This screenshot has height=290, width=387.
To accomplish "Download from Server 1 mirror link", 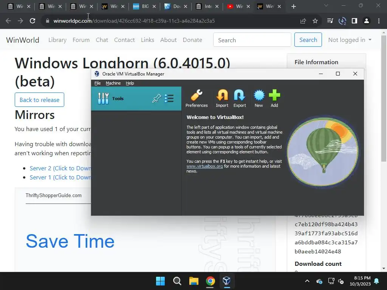I will pos(60,177).
